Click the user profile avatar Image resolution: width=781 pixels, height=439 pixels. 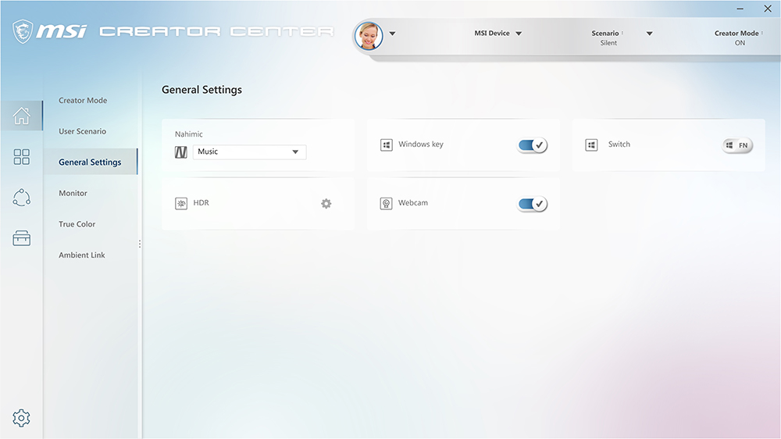click(369, 36)
